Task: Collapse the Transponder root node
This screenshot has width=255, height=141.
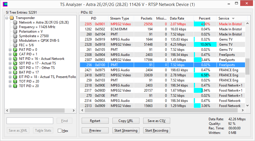Action: tap(7, 18)
